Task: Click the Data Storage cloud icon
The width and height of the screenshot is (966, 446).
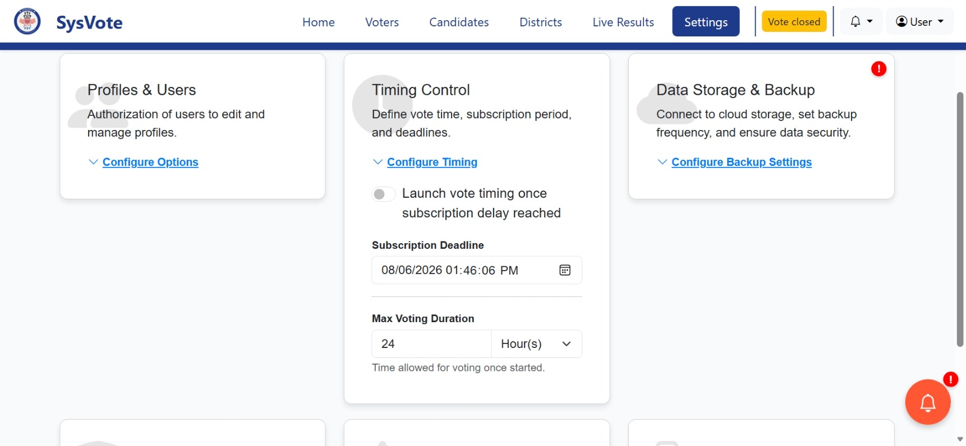Action: click(666, 104)
